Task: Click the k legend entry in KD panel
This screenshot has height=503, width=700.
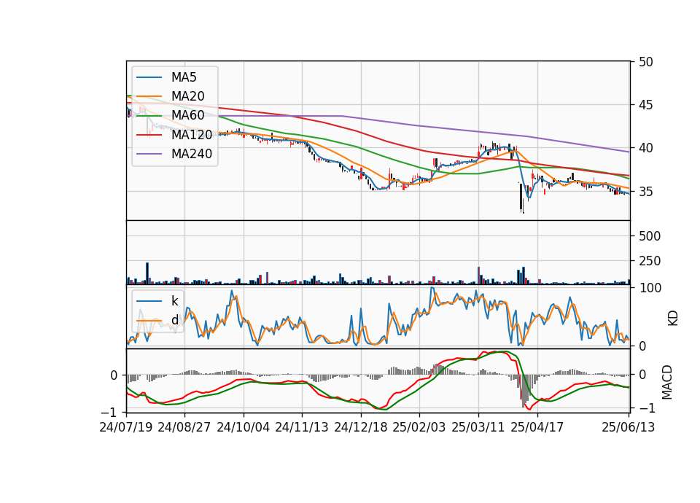Action: click(174, 301)
